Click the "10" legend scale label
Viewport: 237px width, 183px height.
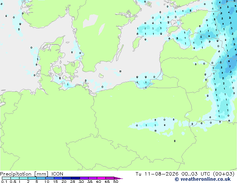pos(47,182)
